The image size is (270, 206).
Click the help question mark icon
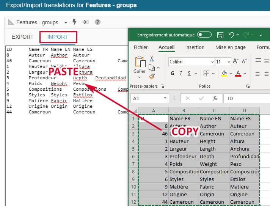pyautogui.click(x=97, y=22)
